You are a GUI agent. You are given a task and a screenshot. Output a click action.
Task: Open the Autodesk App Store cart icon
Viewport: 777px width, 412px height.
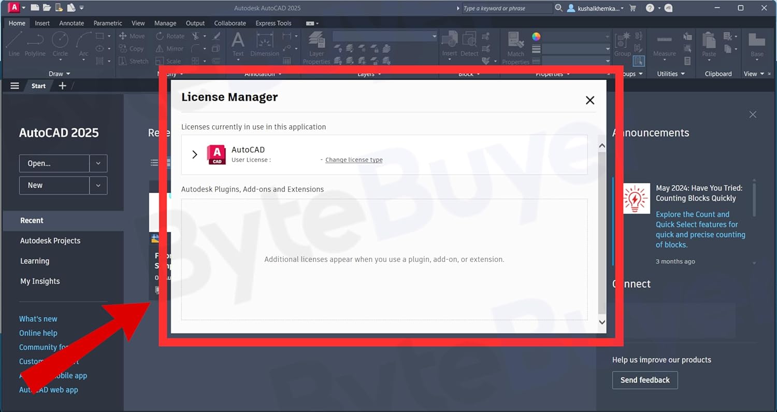click(x=632, y=8)
